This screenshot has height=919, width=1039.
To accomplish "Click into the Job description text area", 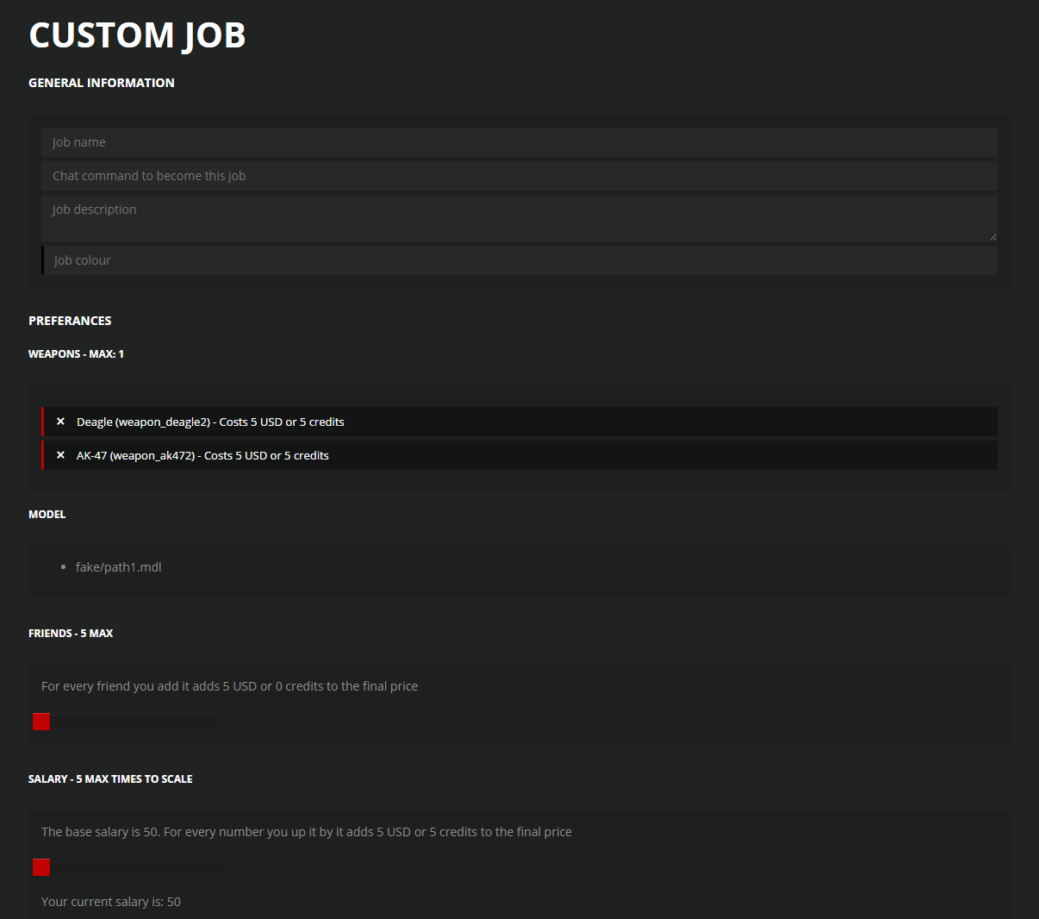I will point(519,217).
